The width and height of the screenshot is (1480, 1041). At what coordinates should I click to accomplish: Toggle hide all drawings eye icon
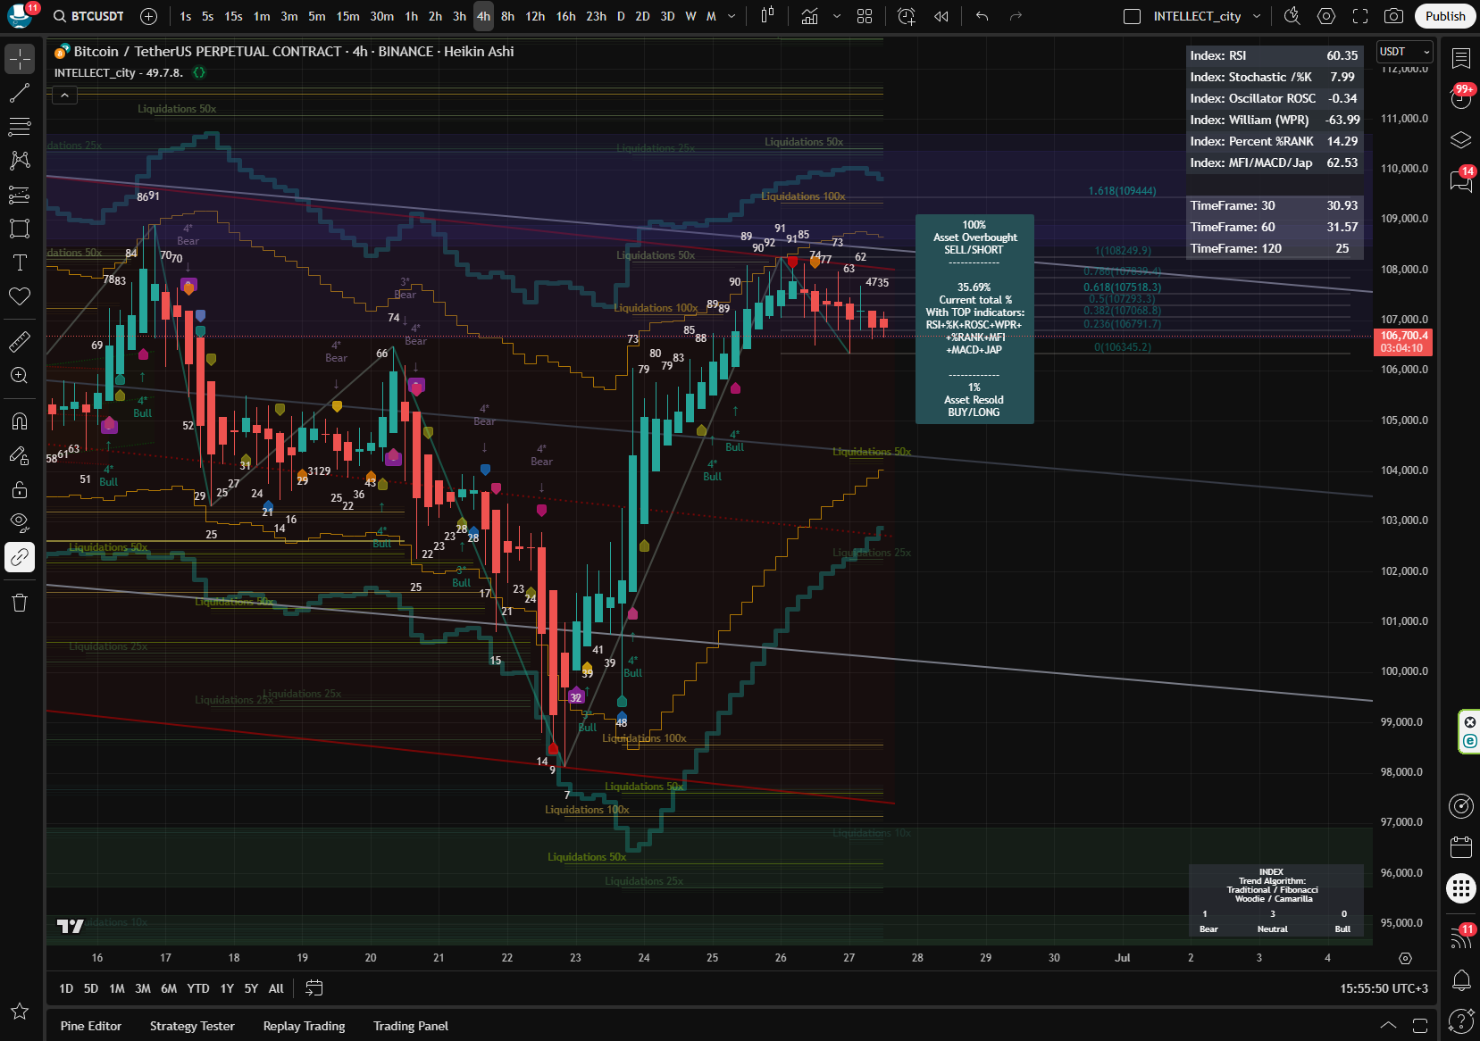[x=20, y=522]
